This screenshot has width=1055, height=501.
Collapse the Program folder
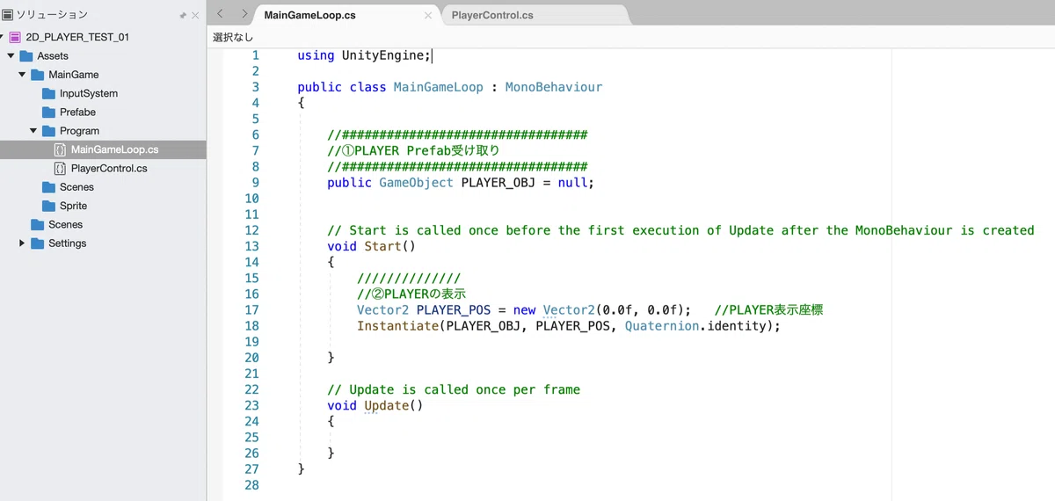(x=33, y=131)
